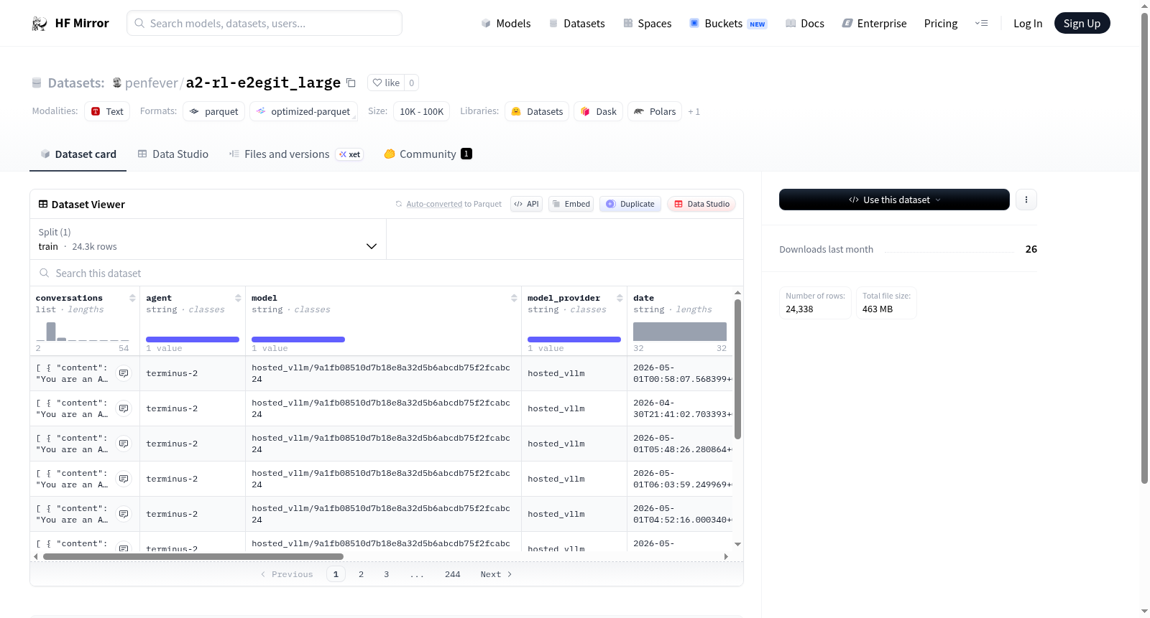
Task: Sort by the model_provider column icon
Action: click(620, 298)
